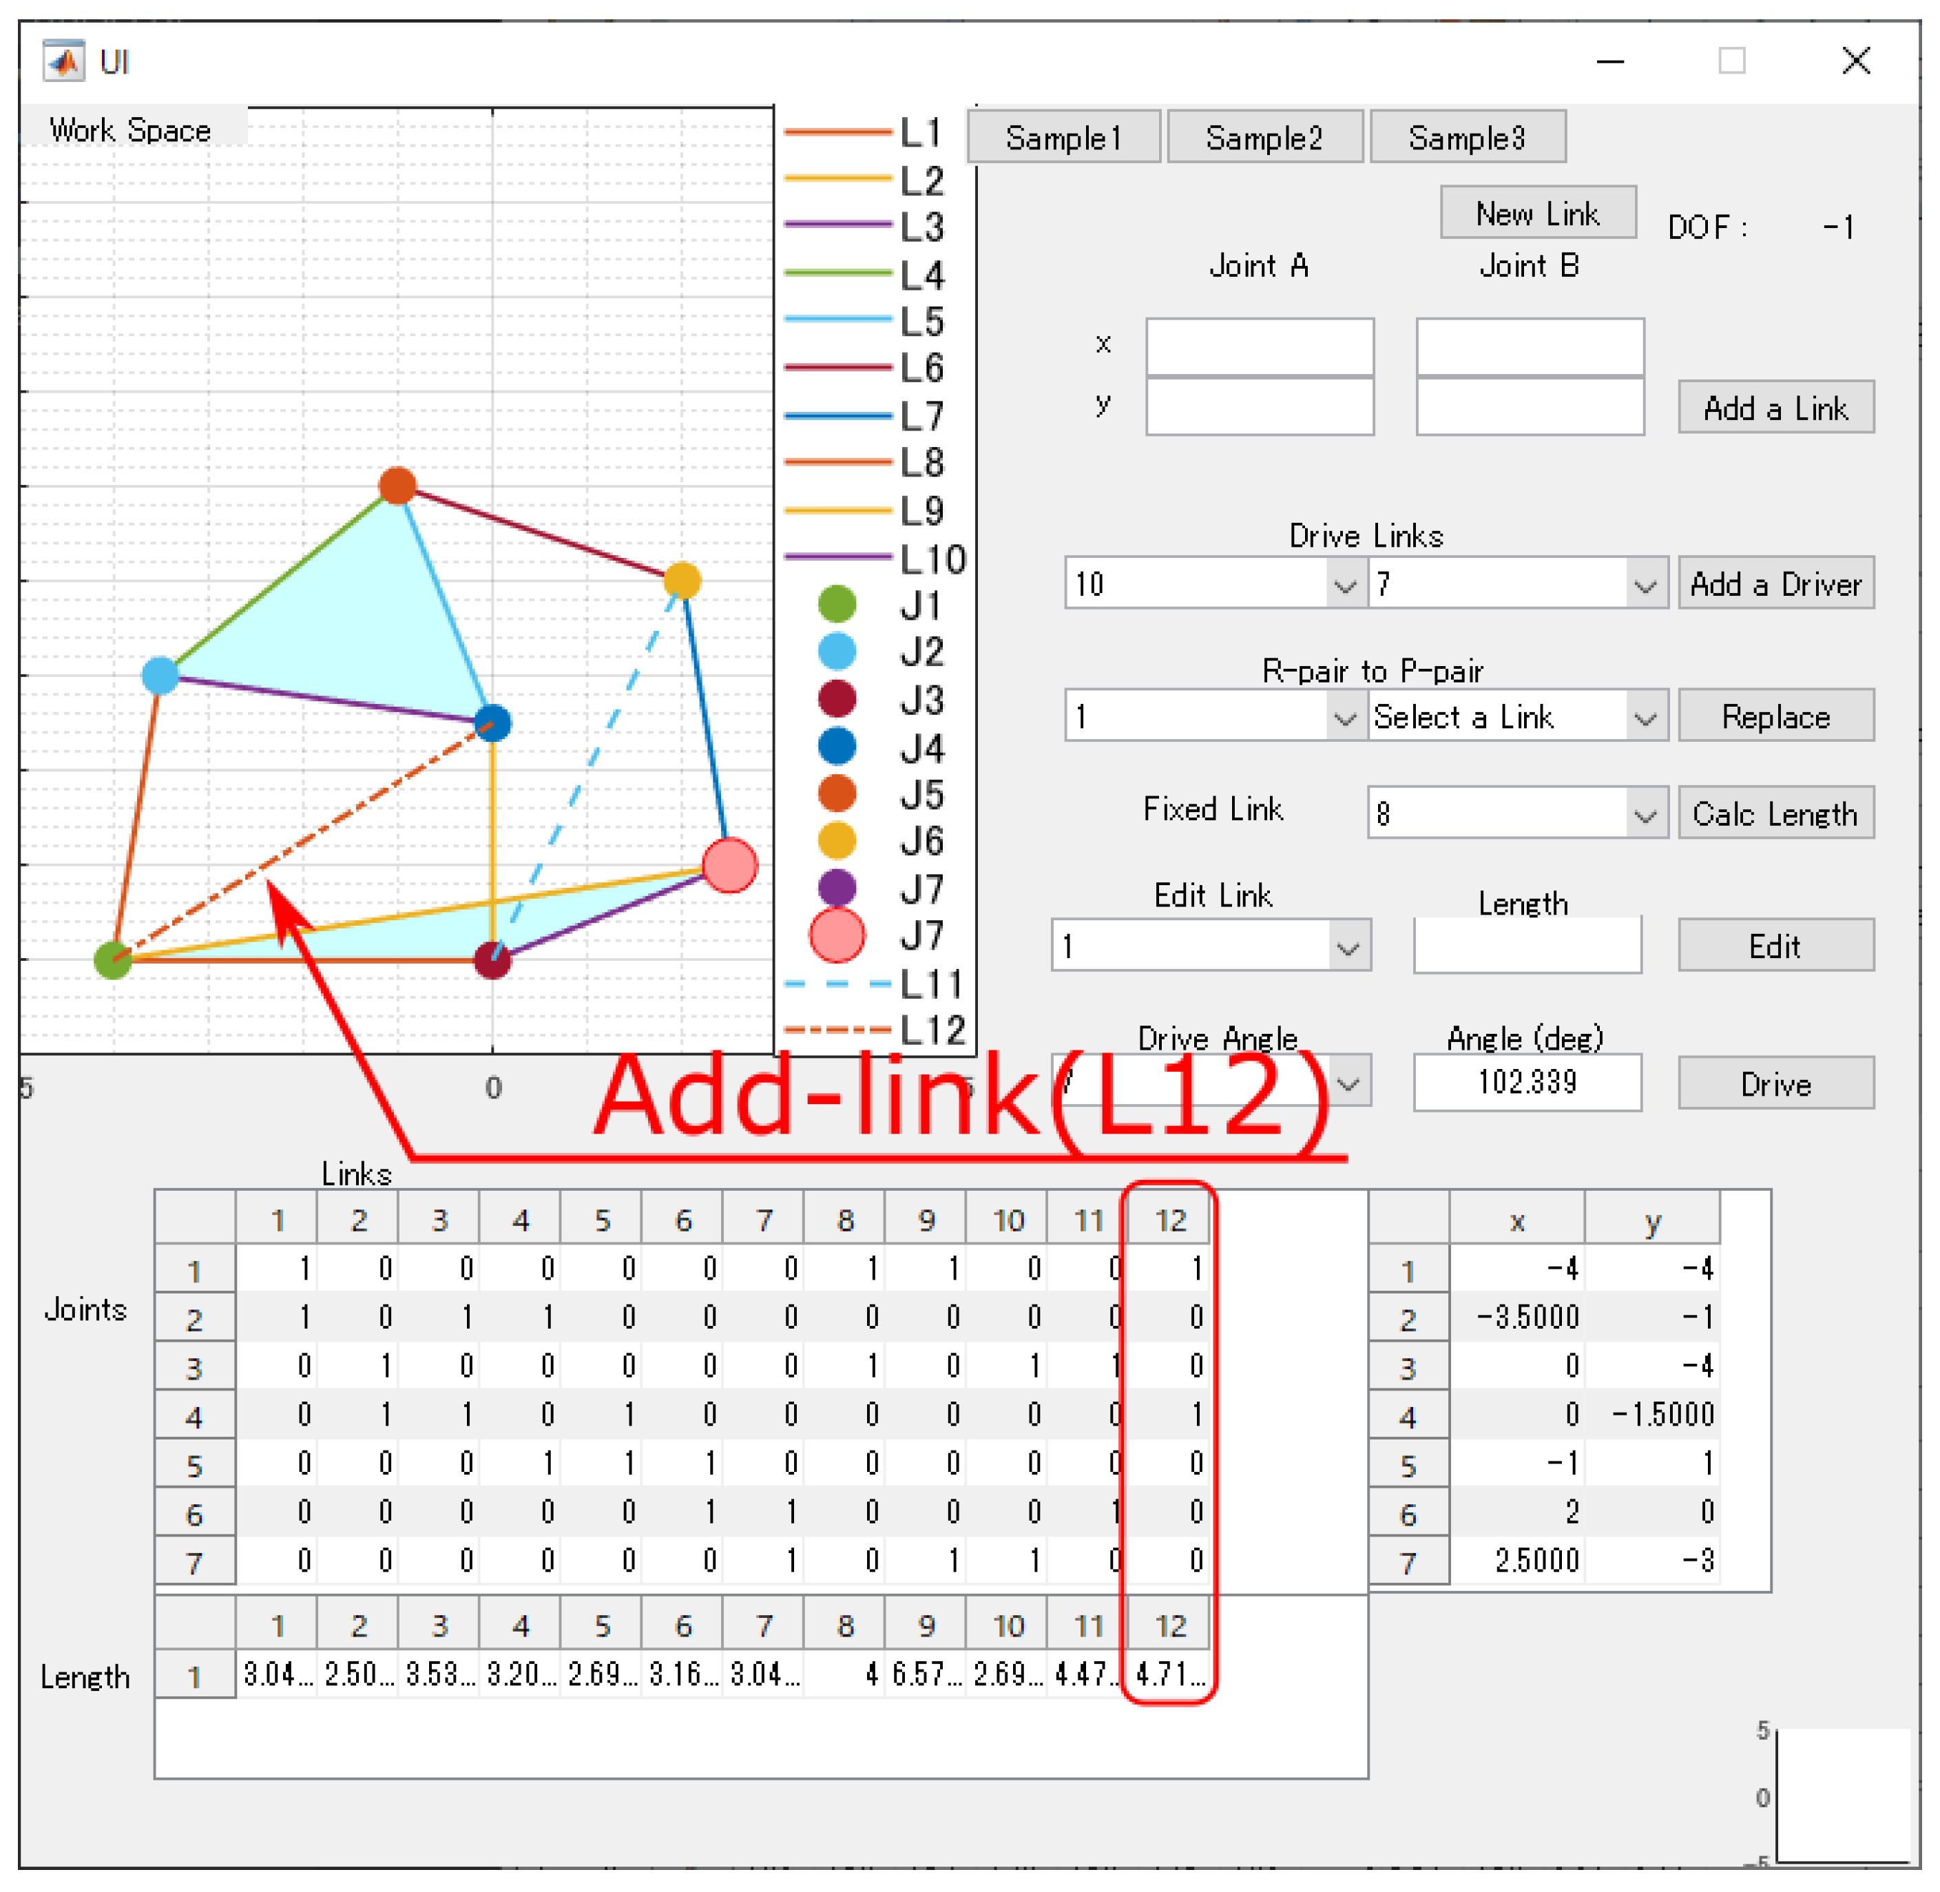Screen dimensions: 1940x1892
Task: Click the green J1 joint marker in workspace
Action: [113, 960]
